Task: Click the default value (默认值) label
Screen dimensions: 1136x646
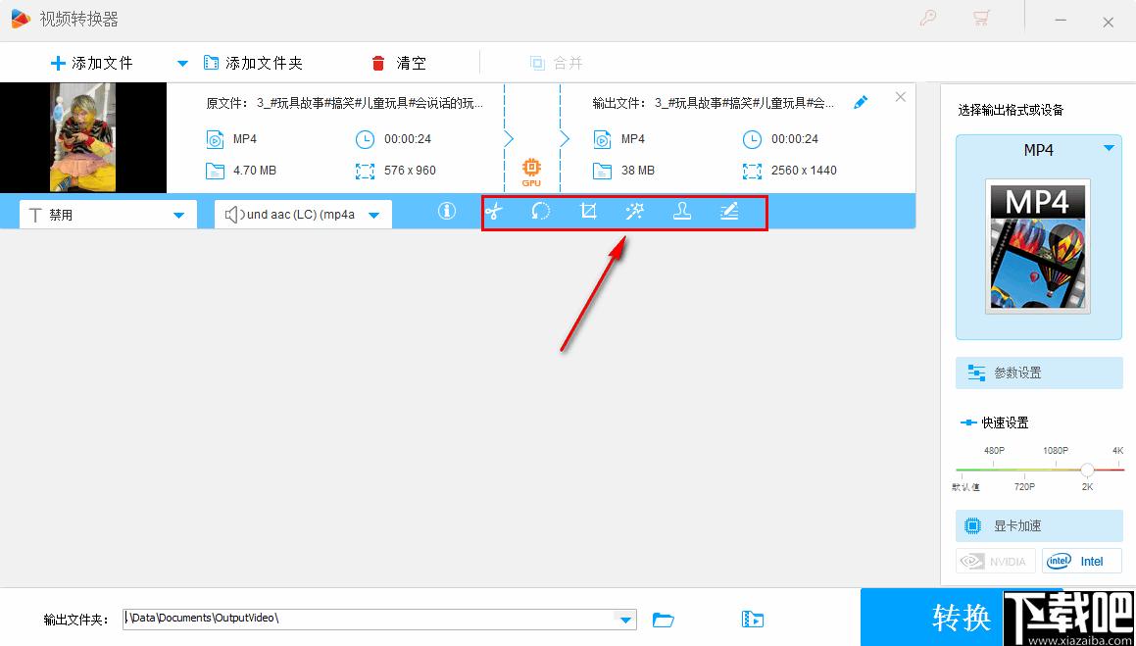Action: point(965,486)
